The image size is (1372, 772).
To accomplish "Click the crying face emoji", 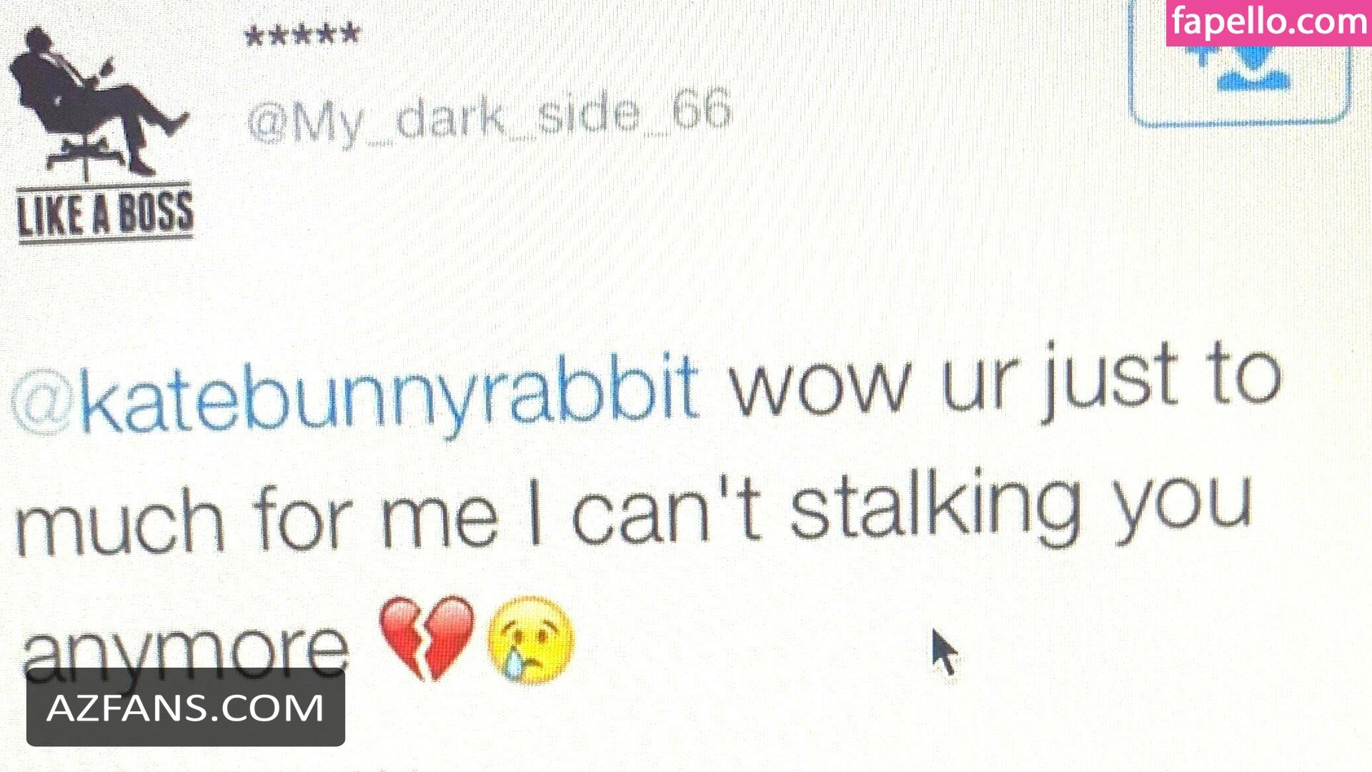I will coord(530,639).
